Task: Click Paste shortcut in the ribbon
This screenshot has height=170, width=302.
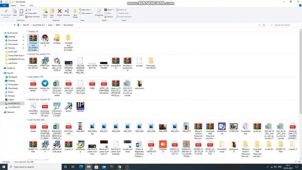Action: pyautogui.click(x=33, y=17)
